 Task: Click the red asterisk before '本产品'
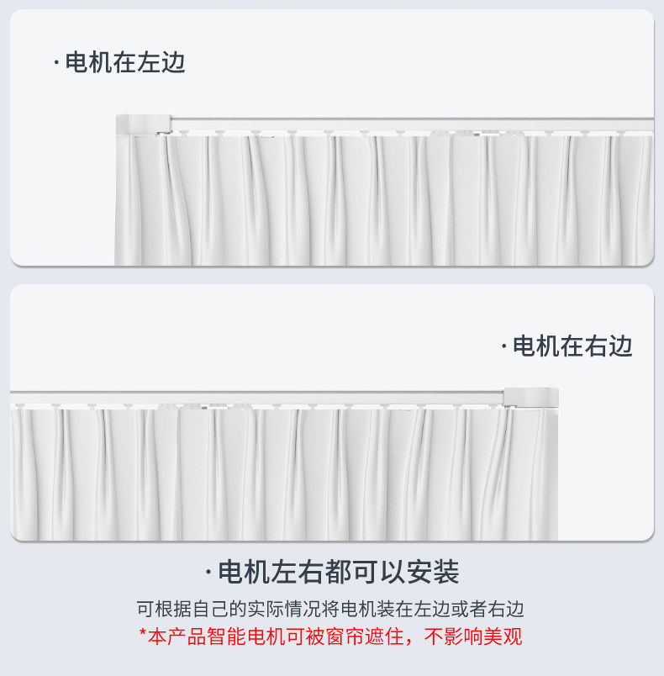(143, 632)
